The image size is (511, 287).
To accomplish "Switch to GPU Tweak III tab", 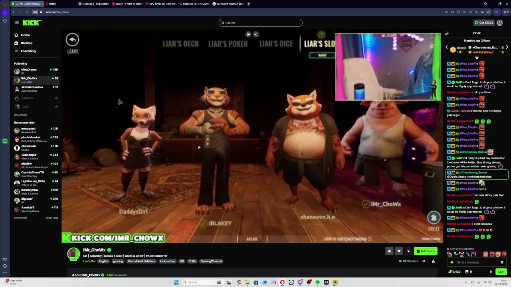I will [161, 4].
